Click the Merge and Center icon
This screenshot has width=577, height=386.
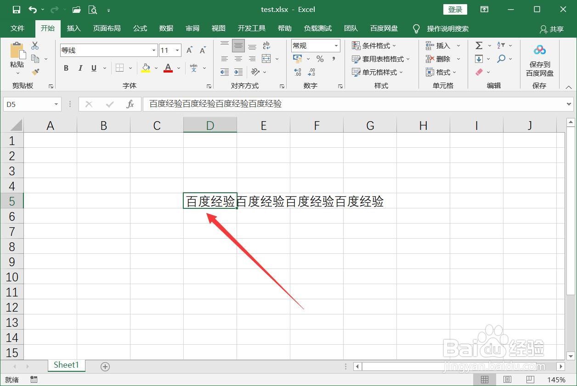click(x=266, y=59)
